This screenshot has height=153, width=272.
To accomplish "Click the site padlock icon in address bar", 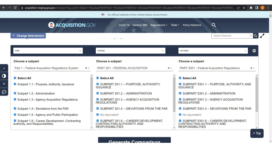I will click(x=22, y=8).
